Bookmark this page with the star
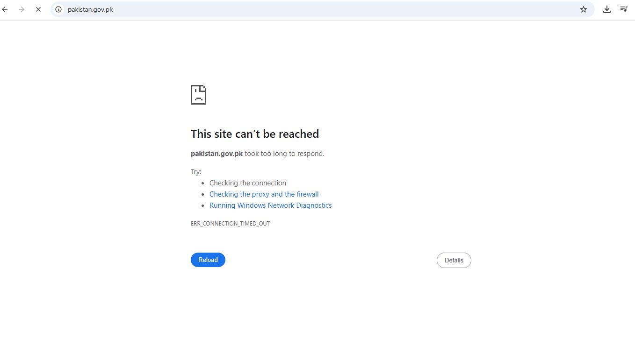 pyautogui.click(x=584, y=9)
